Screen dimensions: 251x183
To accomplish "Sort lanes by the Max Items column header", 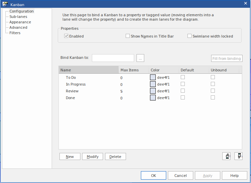I will (129, 70).
